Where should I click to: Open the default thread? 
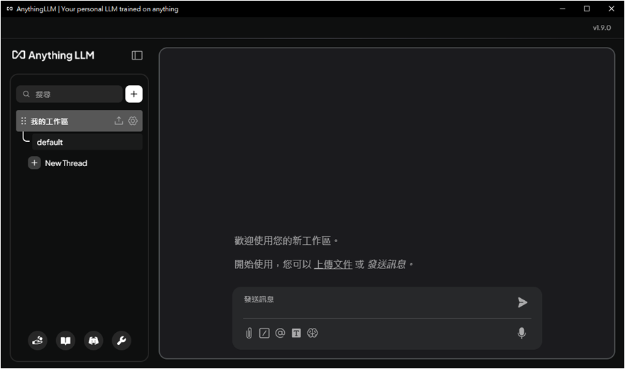pyautogui.click(x=50, y=142)
